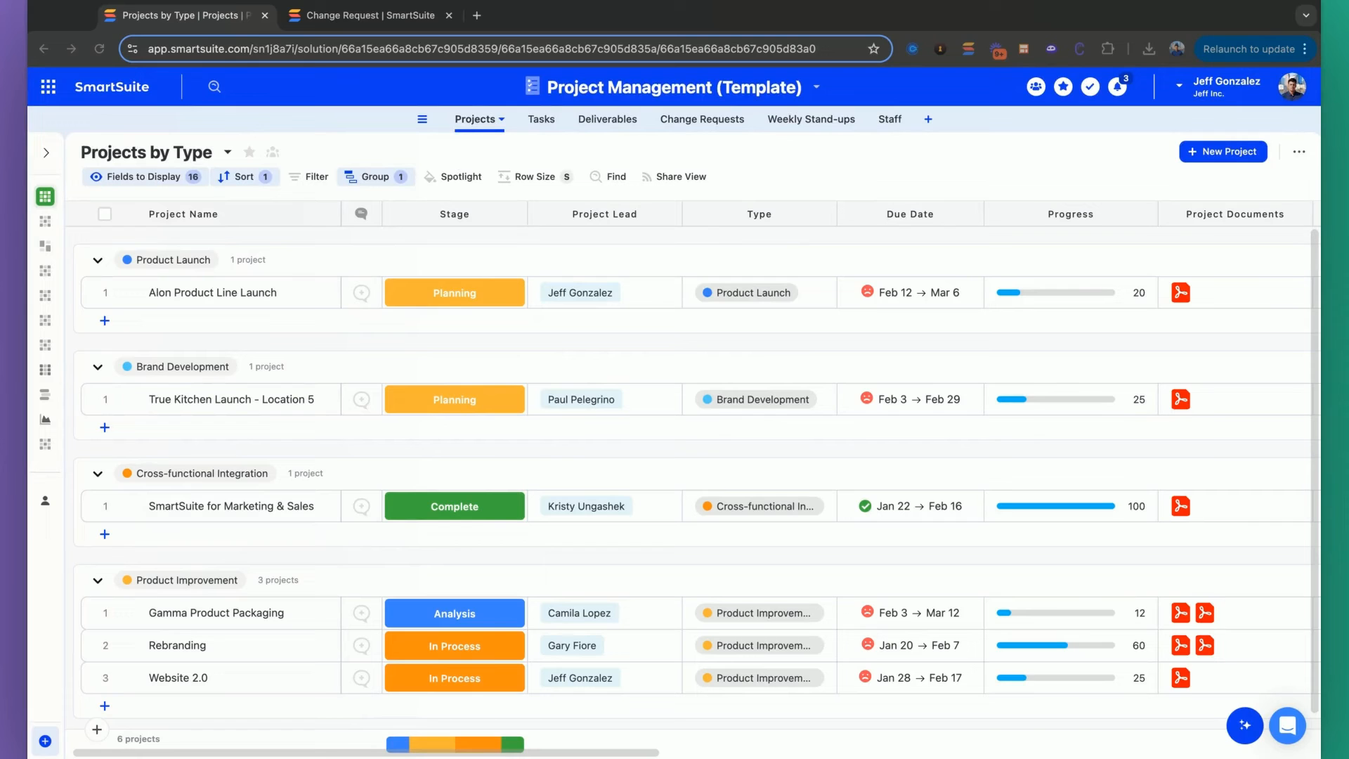Click the comments column header icon

point(361,214)
